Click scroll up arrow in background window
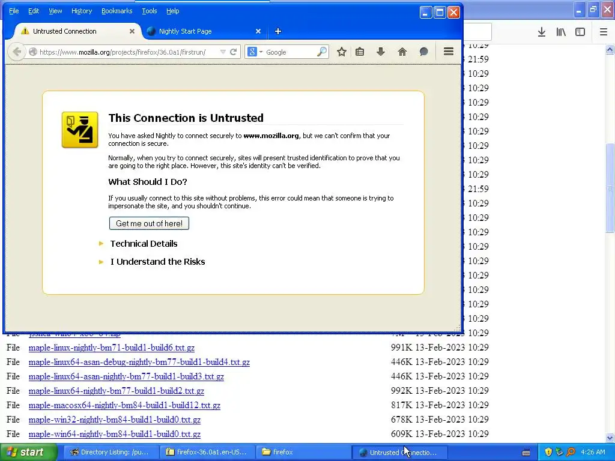This screenshot has width=615, height=461. click(610, 49)
